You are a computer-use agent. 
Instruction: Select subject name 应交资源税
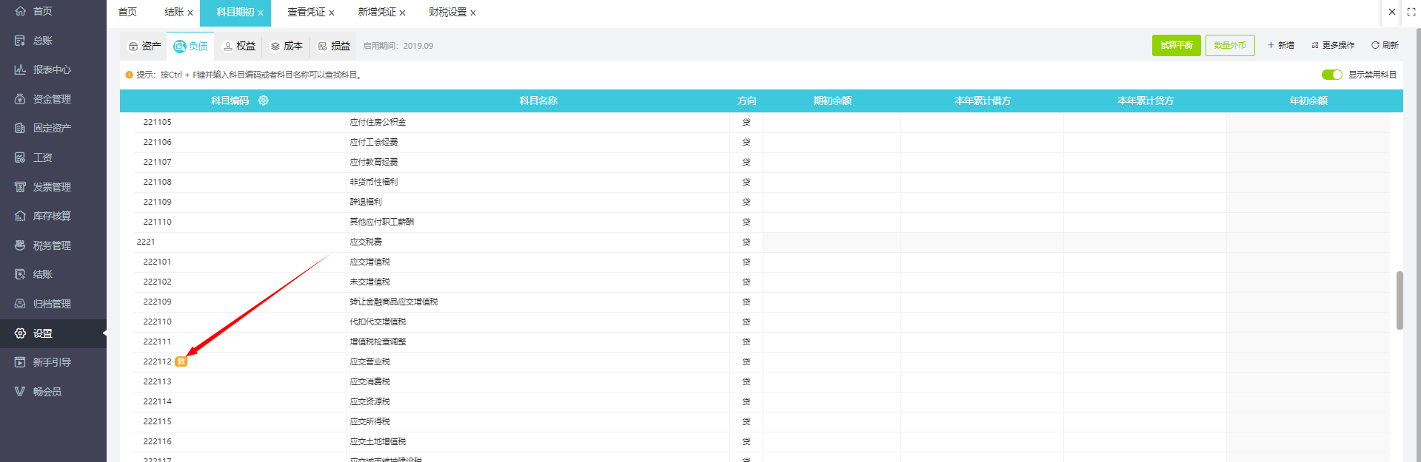click(370, 401)
